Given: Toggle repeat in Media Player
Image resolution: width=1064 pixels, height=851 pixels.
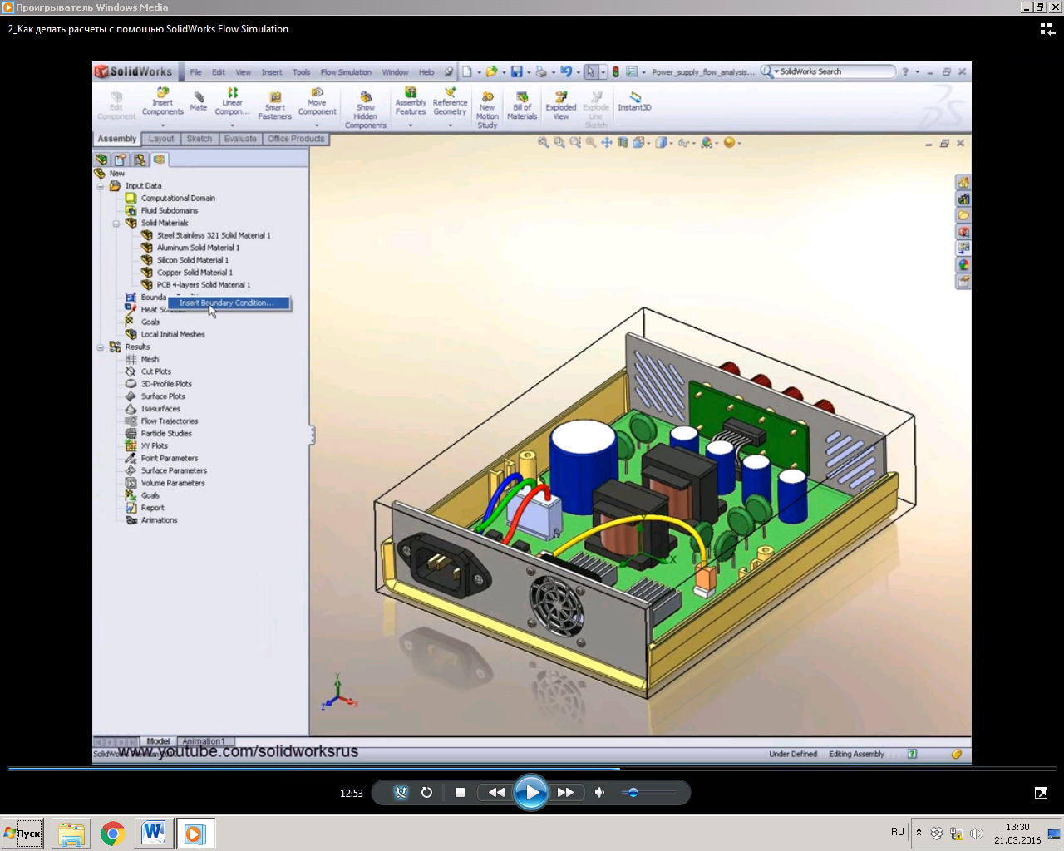Looking at the screenshot, I should click(426, 793).
